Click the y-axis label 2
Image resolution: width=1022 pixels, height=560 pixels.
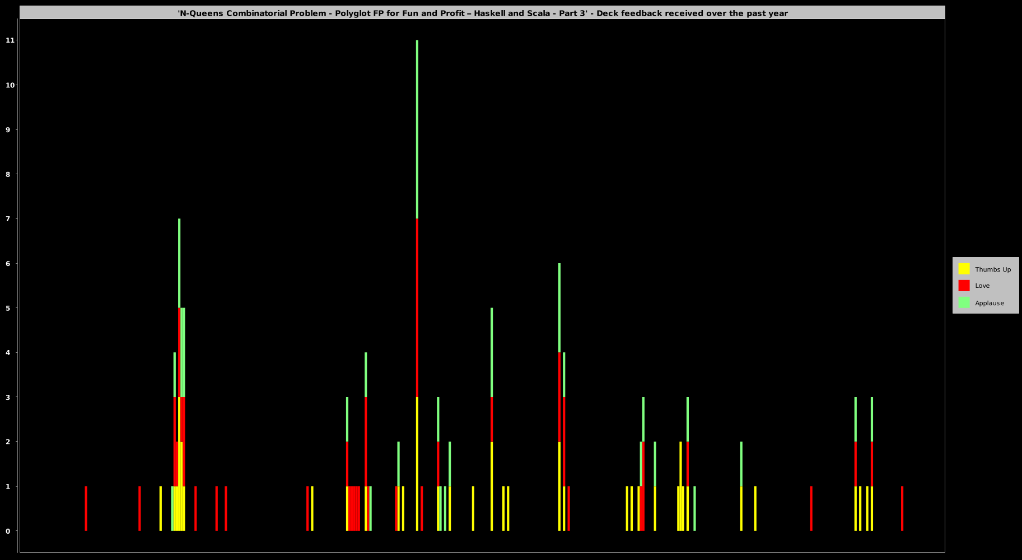coord(8,442)
